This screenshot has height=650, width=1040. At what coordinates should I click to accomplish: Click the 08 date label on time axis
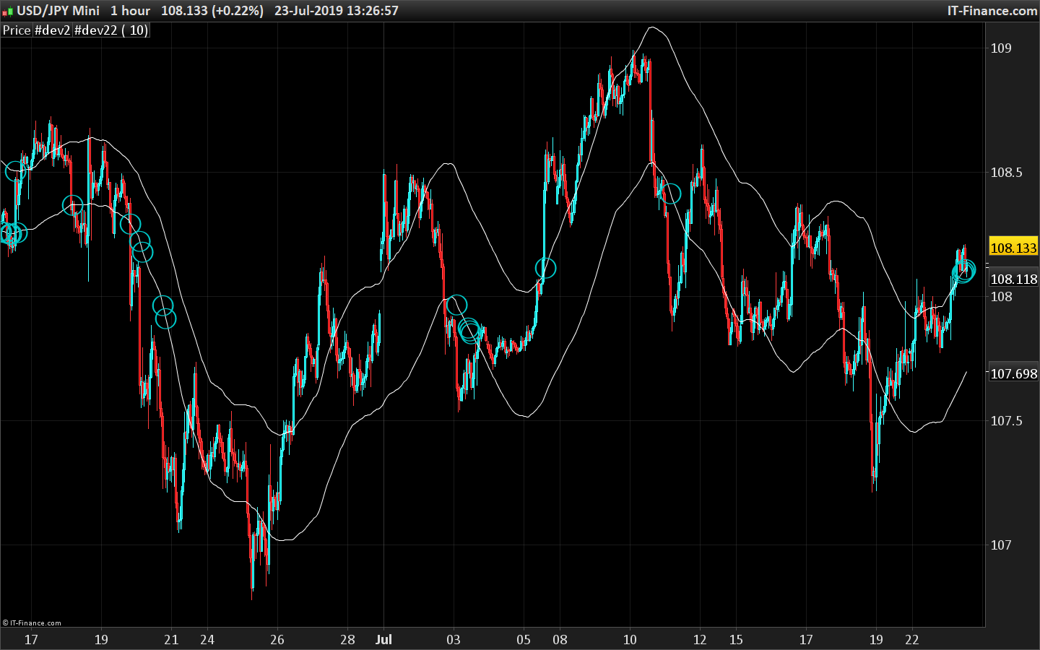coord(560,639)
